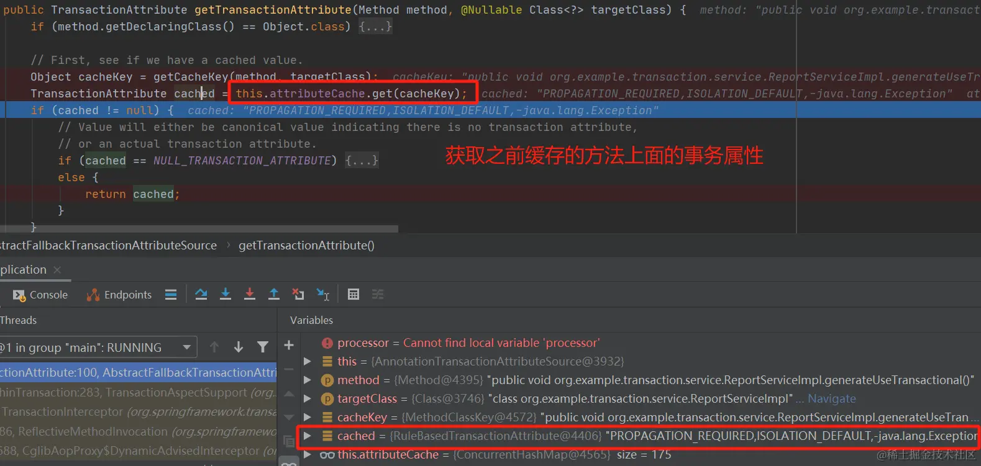
Task: Click the getTransactionAttribute method name in signature
Action: pos(273,10)
